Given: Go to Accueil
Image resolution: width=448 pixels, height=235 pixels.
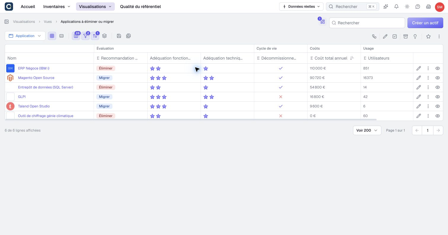Looking at the screenshot, I should [x=28, y=7].
